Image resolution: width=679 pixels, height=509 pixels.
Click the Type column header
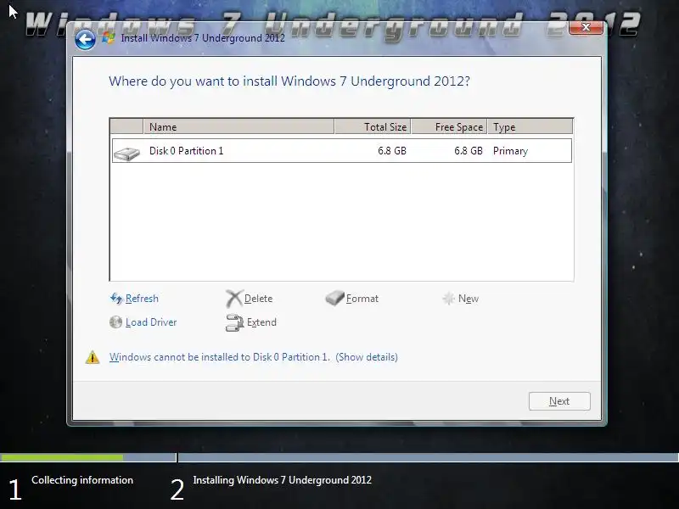530,126
